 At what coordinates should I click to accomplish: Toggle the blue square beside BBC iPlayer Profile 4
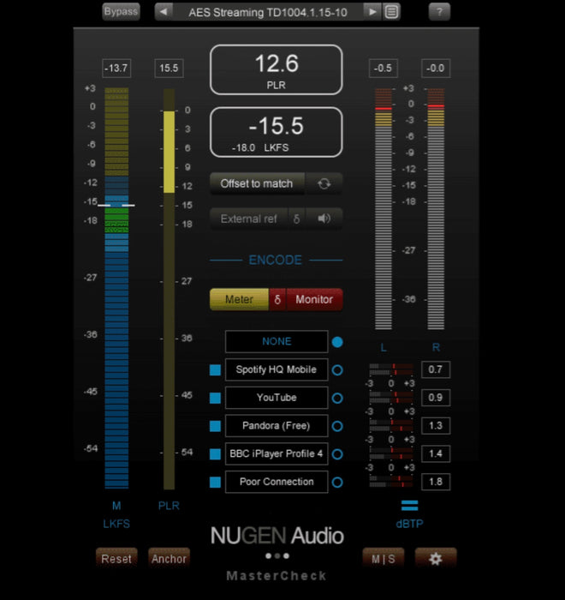215,454
